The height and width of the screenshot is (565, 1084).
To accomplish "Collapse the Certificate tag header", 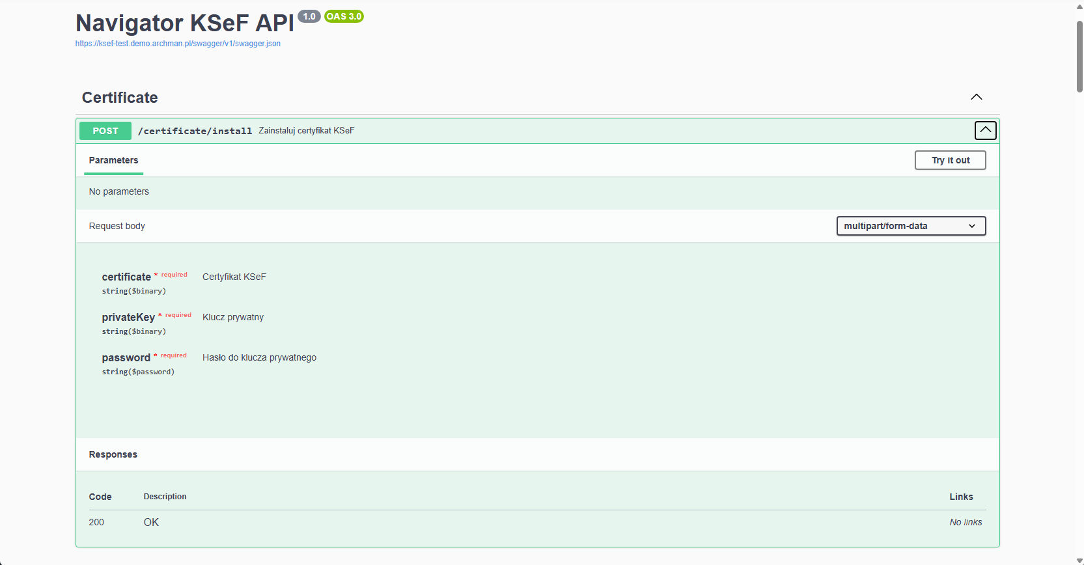I will click(x=120, y=98).
